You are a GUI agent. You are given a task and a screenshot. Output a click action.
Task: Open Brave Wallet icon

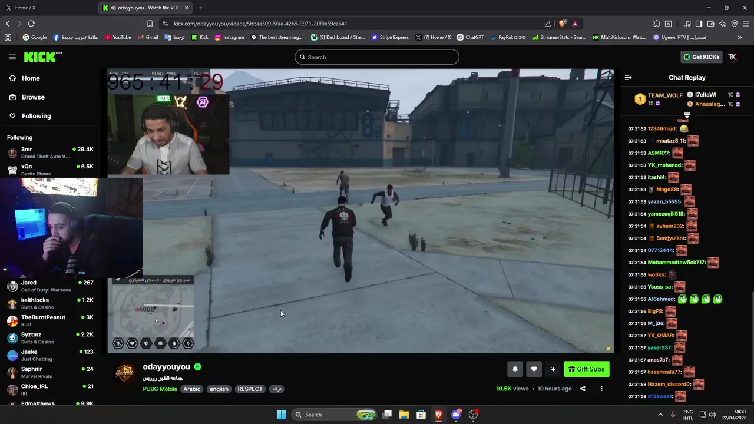[x=711, y=24]
